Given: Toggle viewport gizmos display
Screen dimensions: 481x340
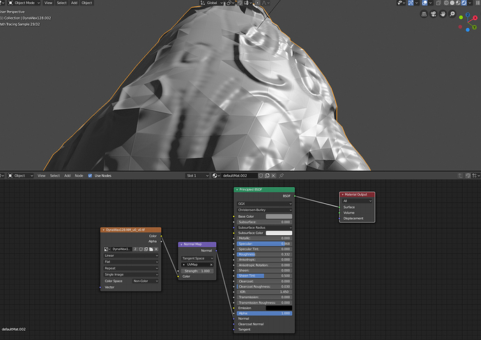Looking at the screenshot, I should click(411, 3).
